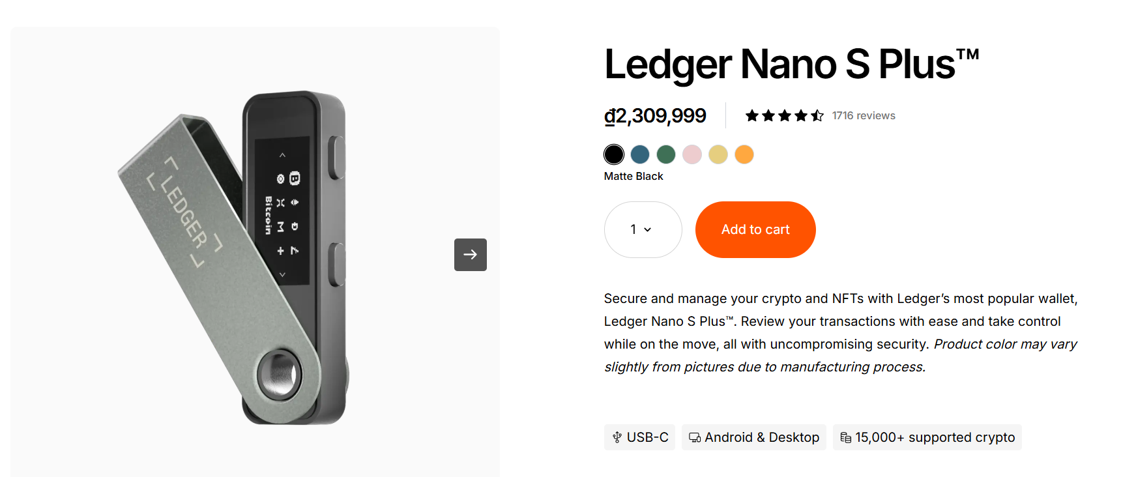Click the half-filled fifth rating star
Screen dimensions: 1121x477
click(x=817, y=116)
